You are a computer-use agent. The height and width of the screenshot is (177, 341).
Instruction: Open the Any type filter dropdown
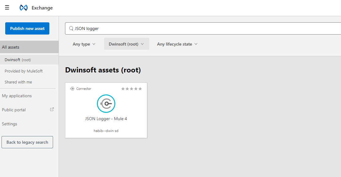84,44
